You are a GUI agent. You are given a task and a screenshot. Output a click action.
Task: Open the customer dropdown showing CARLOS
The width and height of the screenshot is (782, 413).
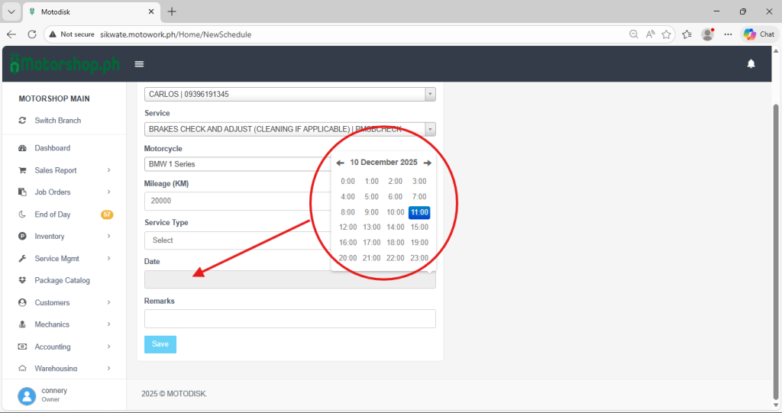[x=289, y=94]
